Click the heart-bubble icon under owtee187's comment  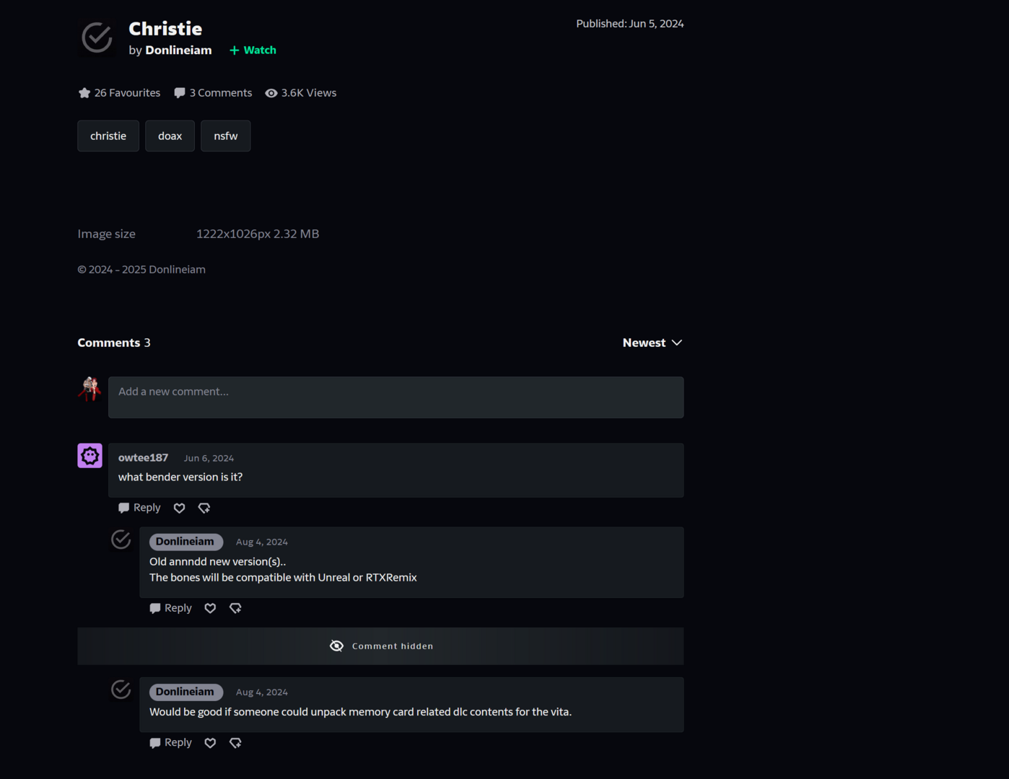pos(204,509)
